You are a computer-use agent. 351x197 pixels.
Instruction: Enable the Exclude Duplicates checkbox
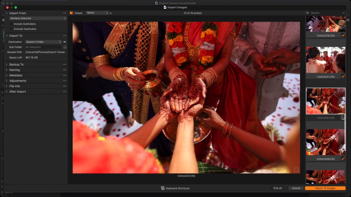[11, 29]
